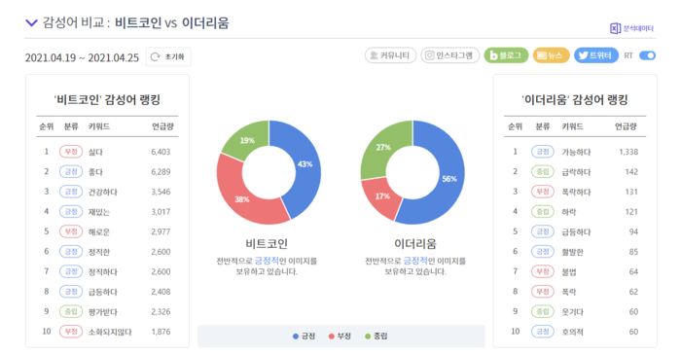This screenshot has height=354, width=681.
Task: Toggle the 긍정 legend item
Action: [304, 336]
